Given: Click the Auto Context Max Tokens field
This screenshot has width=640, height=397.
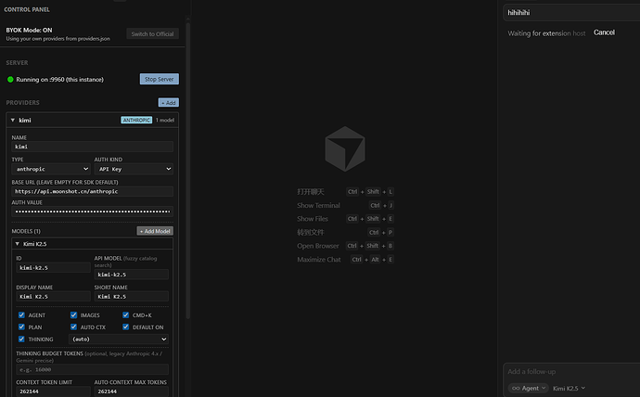Looking at the screenshot, I should coord(132,391).
